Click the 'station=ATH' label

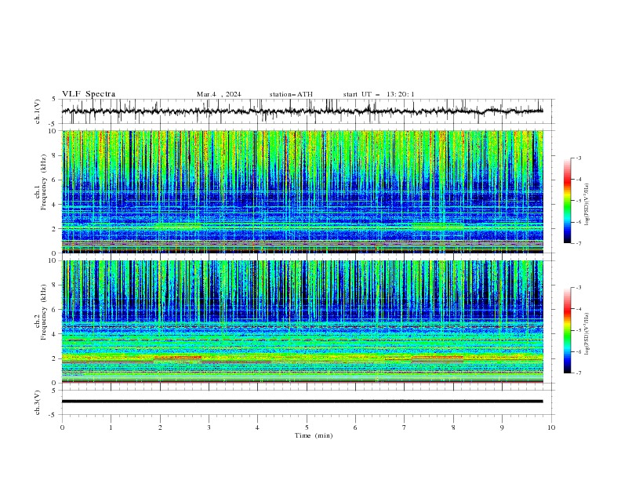coord(291,94)
